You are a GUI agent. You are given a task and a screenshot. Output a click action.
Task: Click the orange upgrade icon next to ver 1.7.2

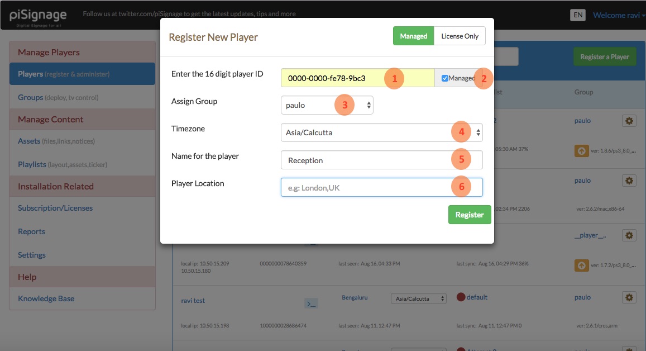tap(582, 264)
